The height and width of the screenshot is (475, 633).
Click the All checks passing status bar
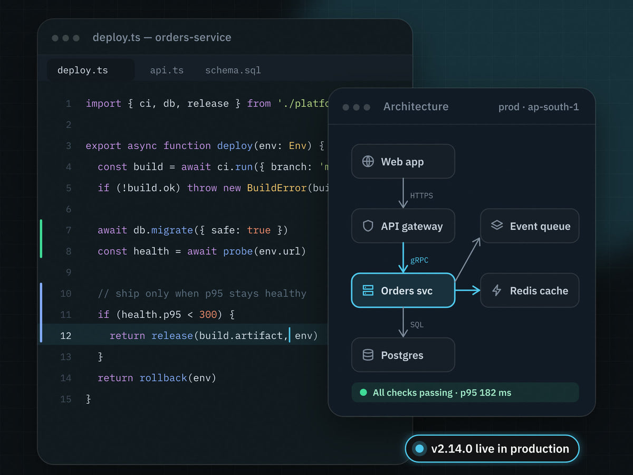click(465, 392)
